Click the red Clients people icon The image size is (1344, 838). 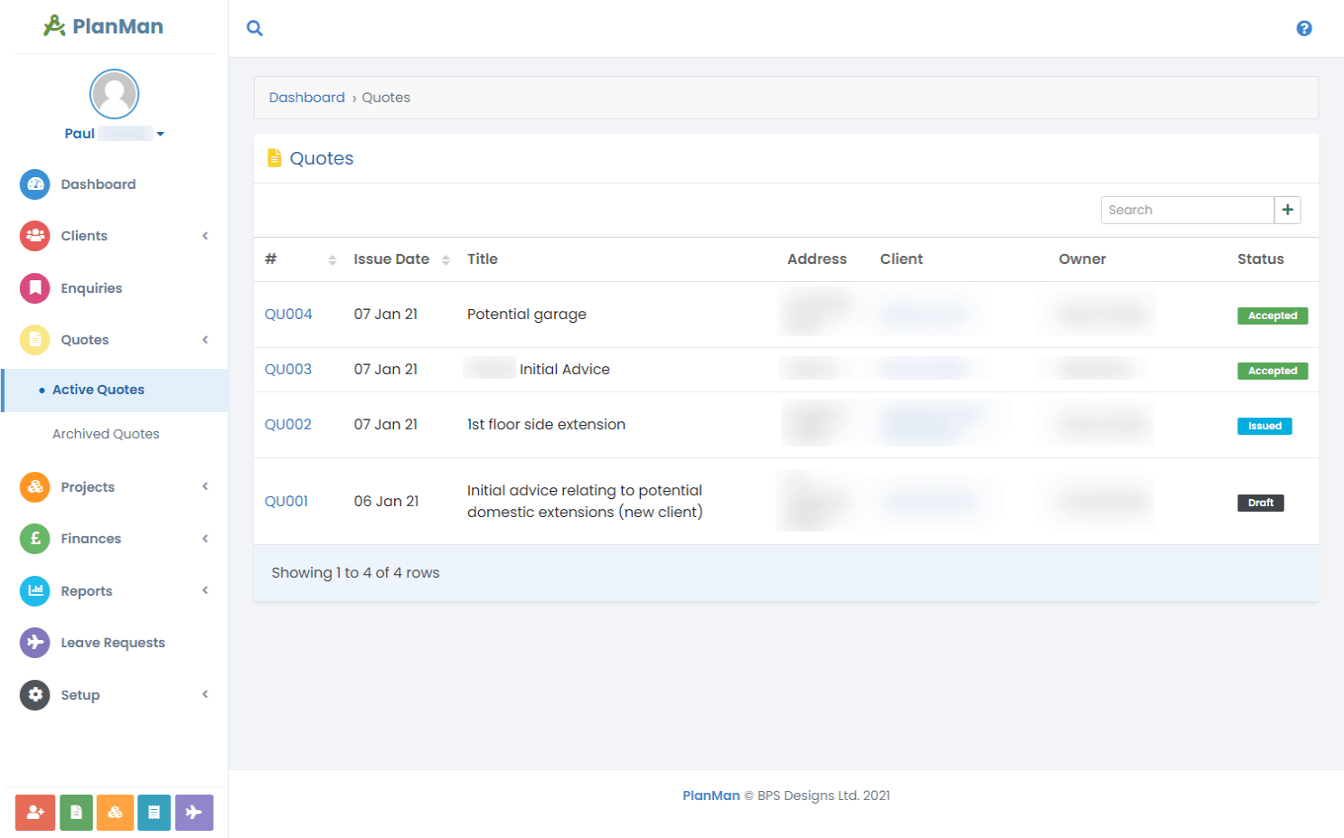[35, 236]
